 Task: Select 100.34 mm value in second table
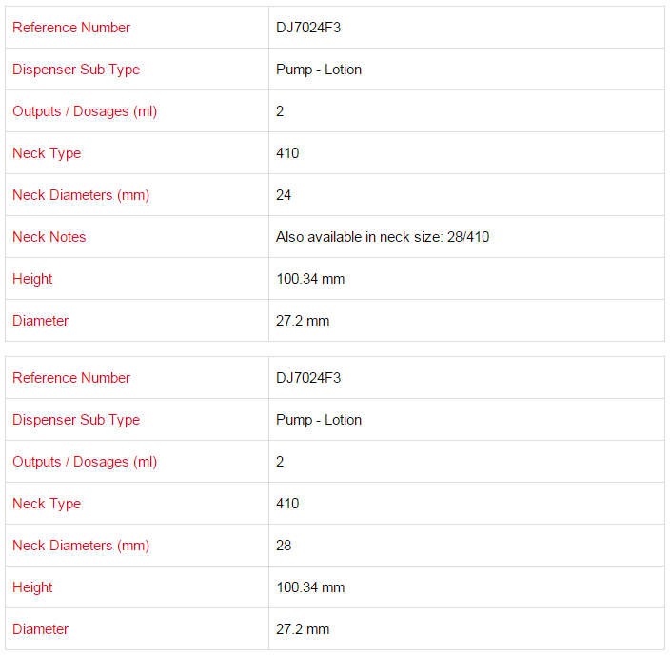tap(310, 587)
